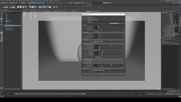This screenshot has width=181, height=102.
Task: Switch to the AOVs sub-tab
Action: point(94,25)
